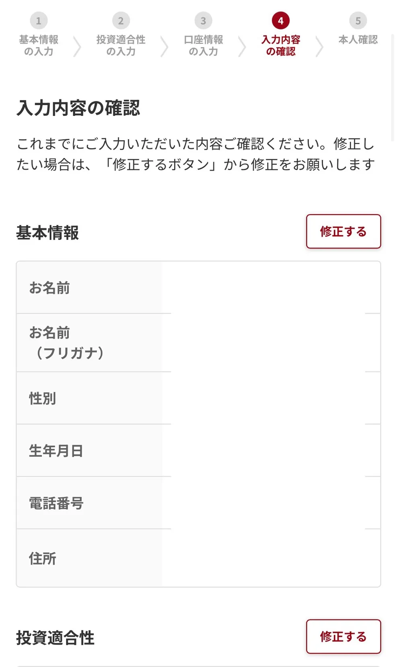The height and width of the screenshot is (667, 397).
Task: Select the お名前（フリガナ） row label
Action: [67, 343]
